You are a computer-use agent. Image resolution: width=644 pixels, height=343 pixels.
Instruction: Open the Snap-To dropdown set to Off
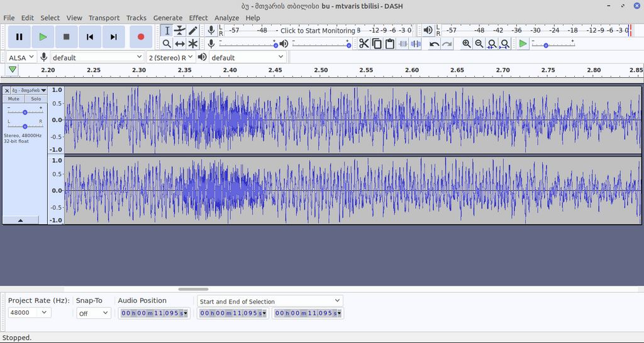pyautogui.click(x=93, y=313)
